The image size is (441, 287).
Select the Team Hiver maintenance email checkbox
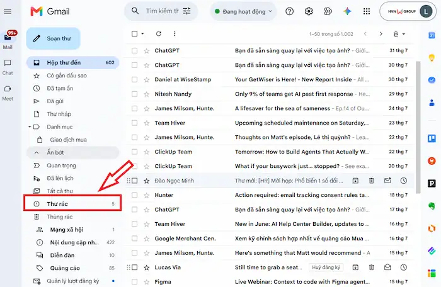click(134, 123)
